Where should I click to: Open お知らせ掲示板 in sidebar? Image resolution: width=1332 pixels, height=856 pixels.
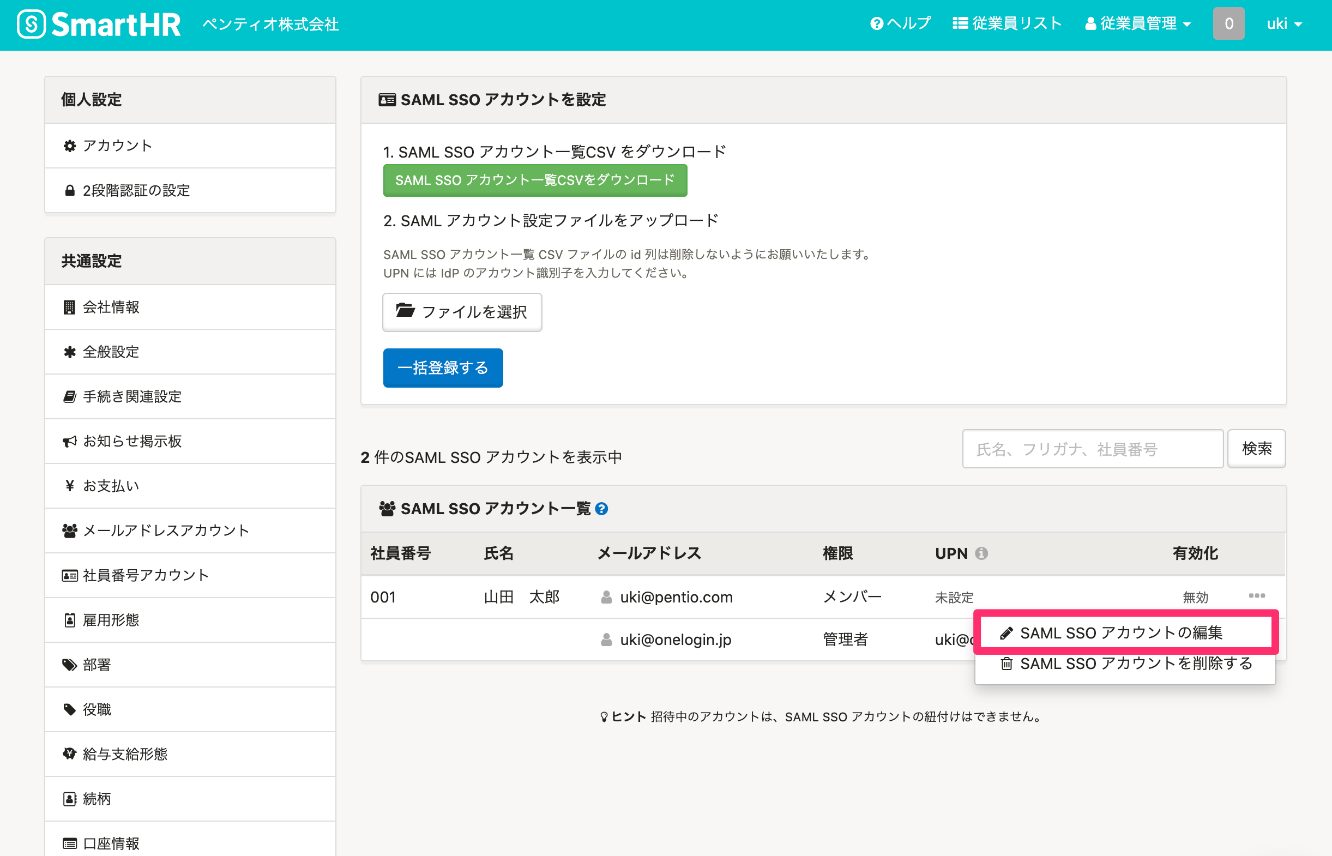pyautogui.click(x=190, y=441)
